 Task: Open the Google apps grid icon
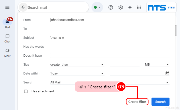pos(139,7)
